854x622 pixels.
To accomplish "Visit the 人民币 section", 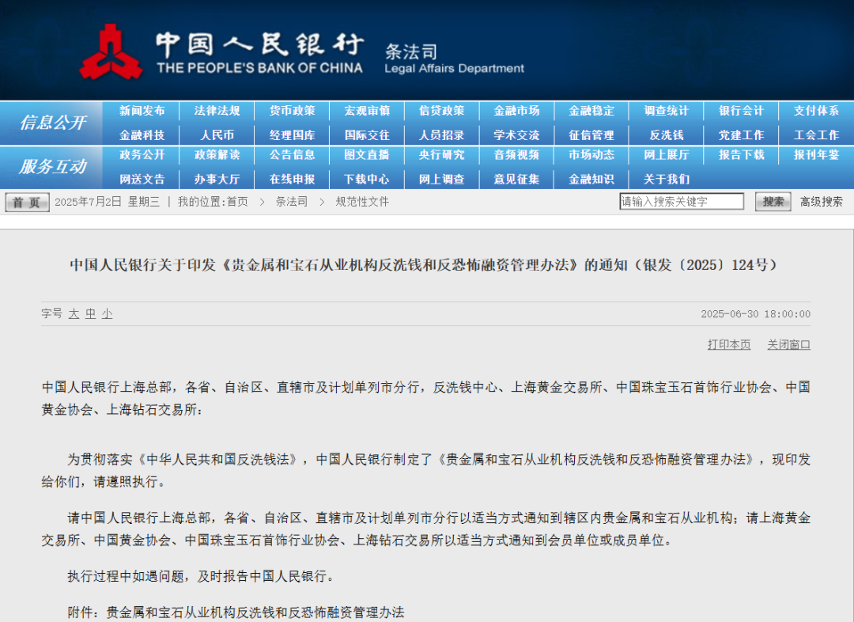I will 217,135.
